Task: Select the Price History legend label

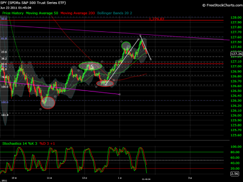Action: click(x=13, y=13)
